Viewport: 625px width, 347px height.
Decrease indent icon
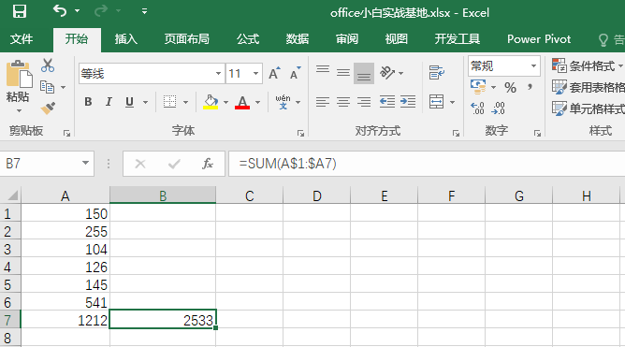(x=386, y=102)
